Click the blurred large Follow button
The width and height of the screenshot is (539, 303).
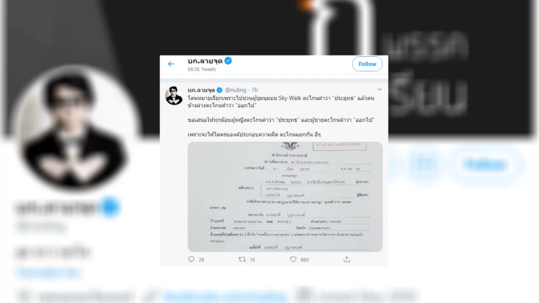(x=486, y=164)
